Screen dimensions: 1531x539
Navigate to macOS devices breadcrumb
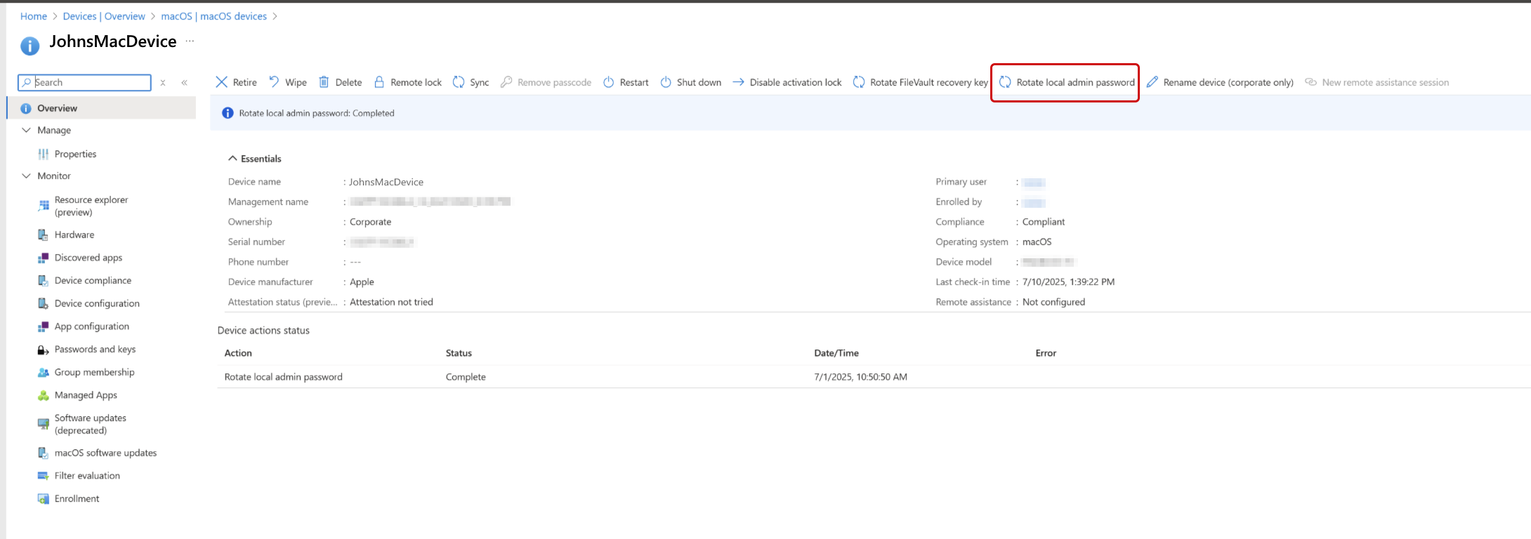click(x=213, y=16)
